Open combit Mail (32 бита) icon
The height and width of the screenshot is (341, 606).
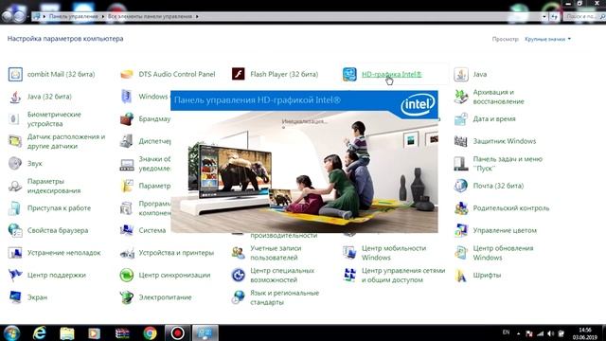(x=15, y=74)
